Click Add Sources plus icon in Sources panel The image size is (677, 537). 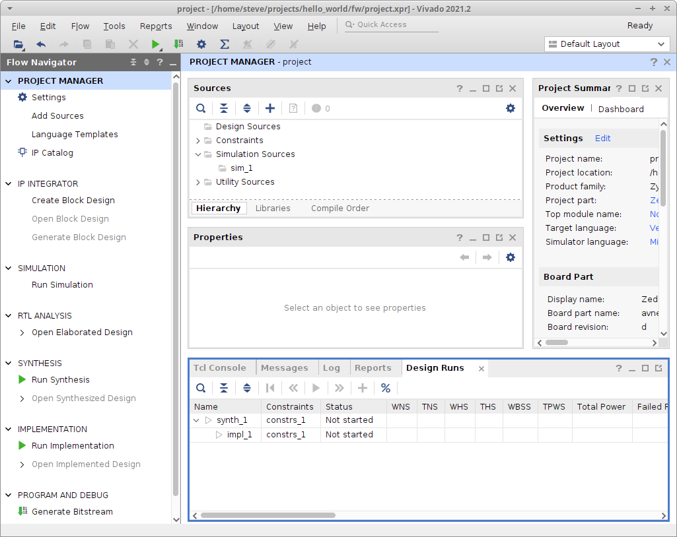tap(269, 108)
